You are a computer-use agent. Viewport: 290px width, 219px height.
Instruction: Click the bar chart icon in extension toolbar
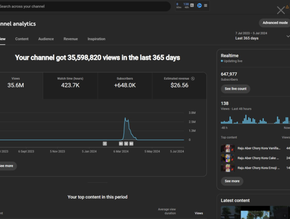192,6
